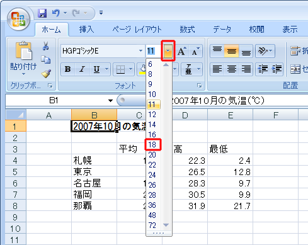Open the 校閲 tab

[256, 30]
